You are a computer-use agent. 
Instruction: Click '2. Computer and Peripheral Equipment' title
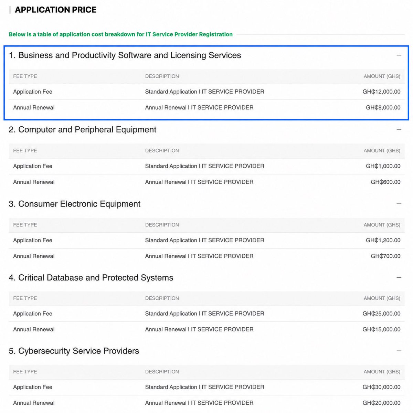point(83,130)
